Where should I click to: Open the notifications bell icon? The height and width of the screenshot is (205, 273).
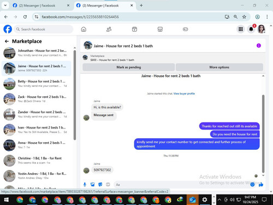[x=251, y=29]
